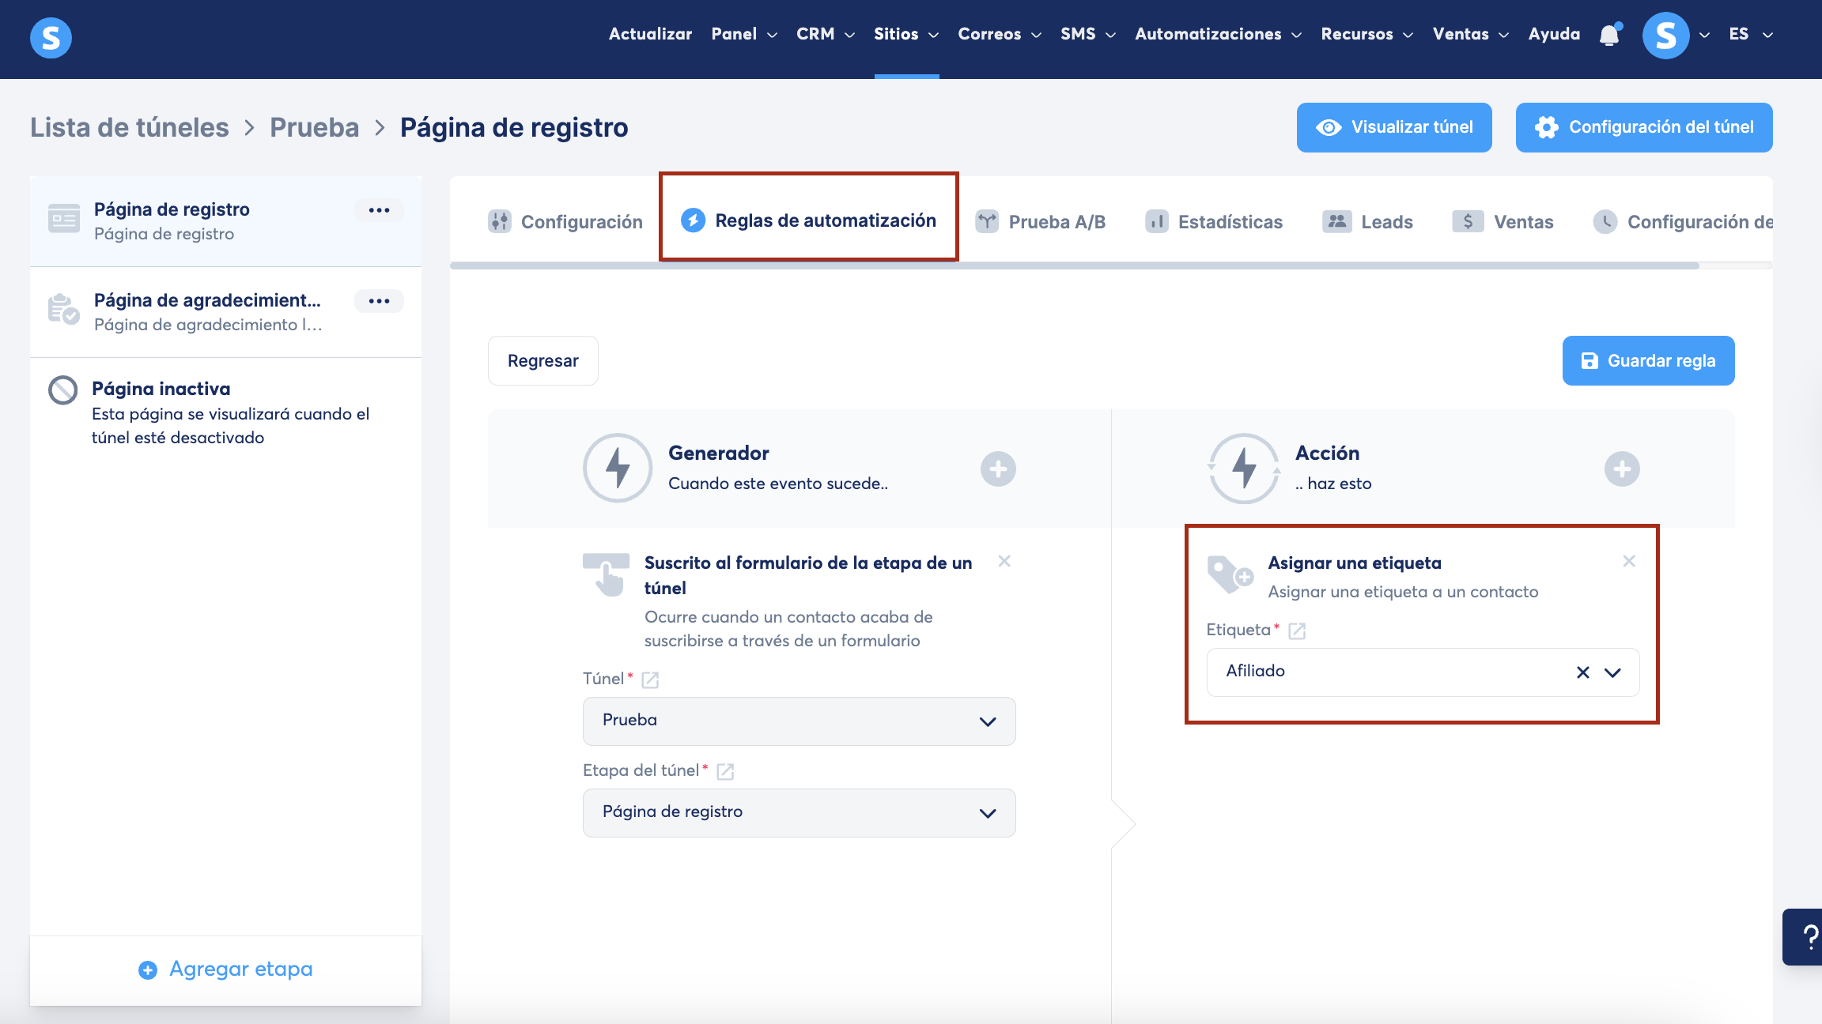The image size is (1822, 1024).
Task: Open options menu for Página de agradecimiento step
Action: coord(379,301)
